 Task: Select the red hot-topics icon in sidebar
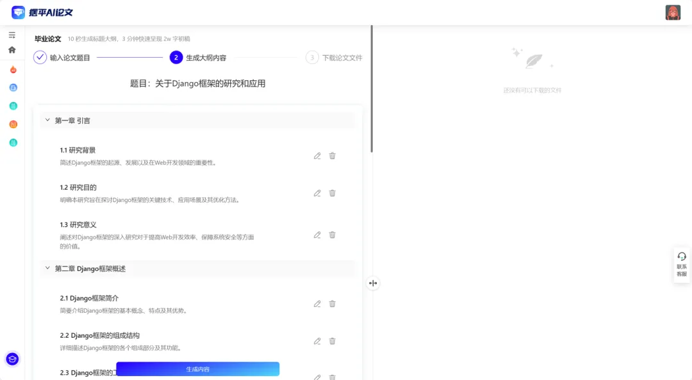coord(13,69)
